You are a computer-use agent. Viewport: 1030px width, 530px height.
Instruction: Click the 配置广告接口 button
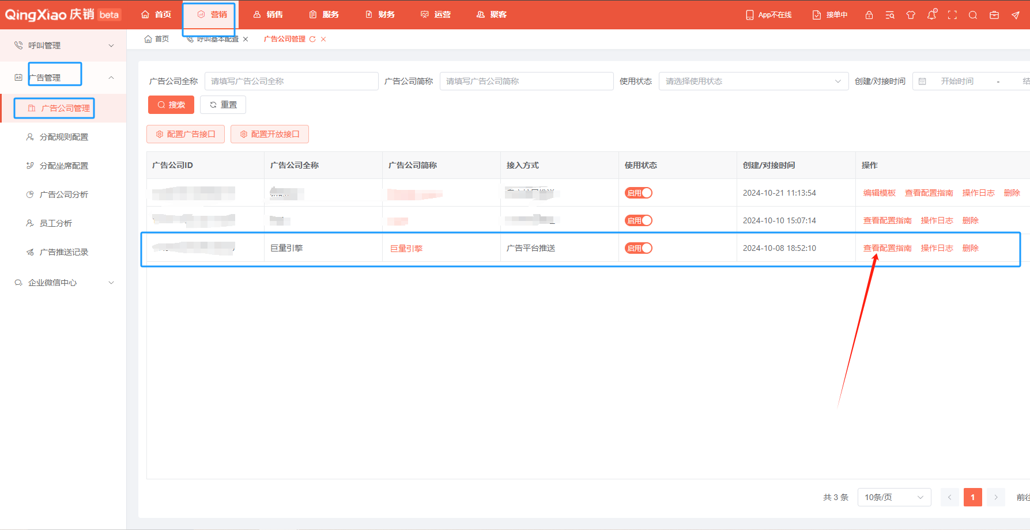pos(186,134)
